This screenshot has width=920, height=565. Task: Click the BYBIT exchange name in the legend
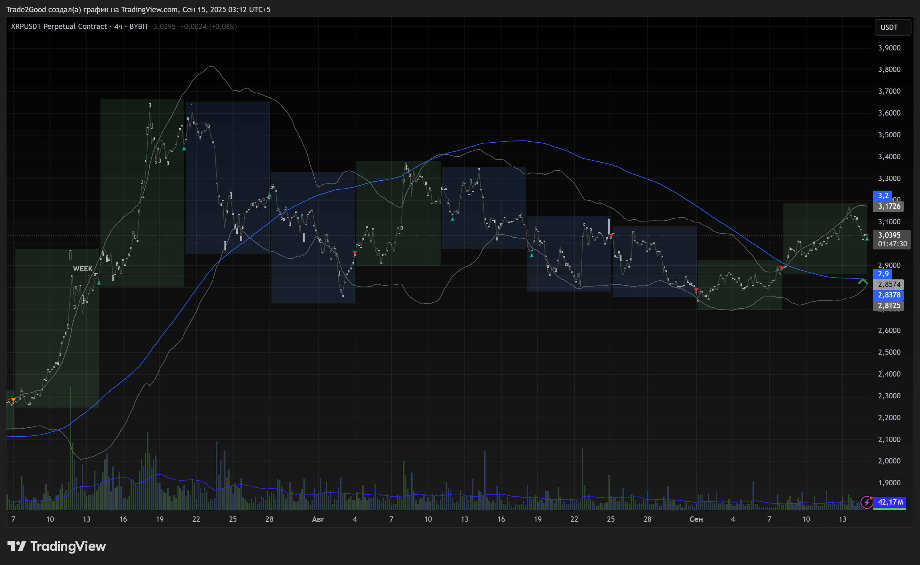(x=139, y=26)
